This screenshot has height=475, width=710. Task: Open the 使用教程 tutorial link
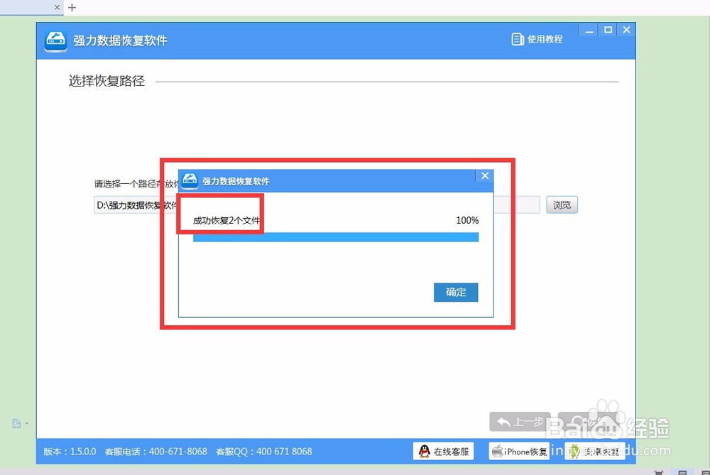pyautogui.click(x=537, y=39)
